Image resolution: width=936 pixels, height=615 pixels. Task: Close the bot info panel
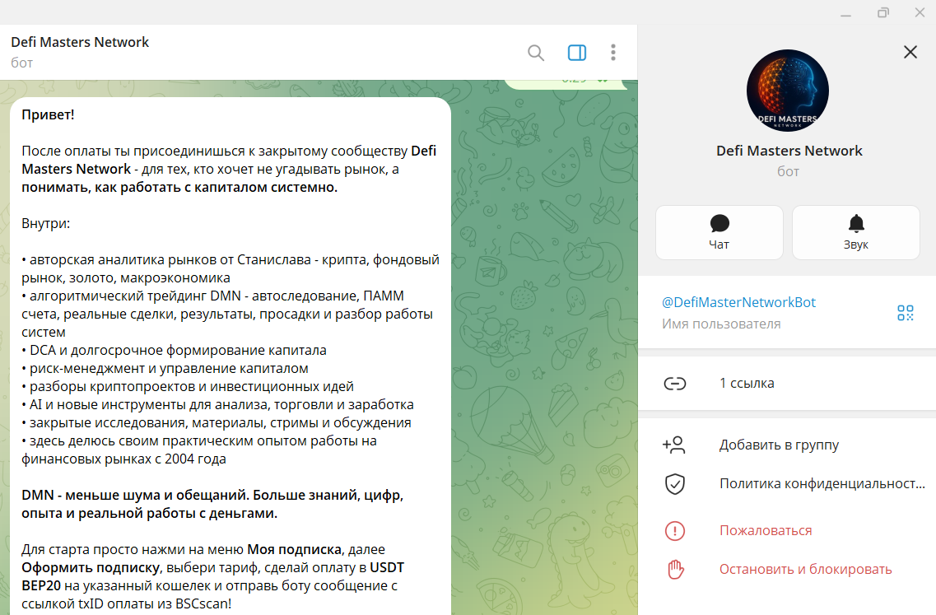[x=910, y=52]
